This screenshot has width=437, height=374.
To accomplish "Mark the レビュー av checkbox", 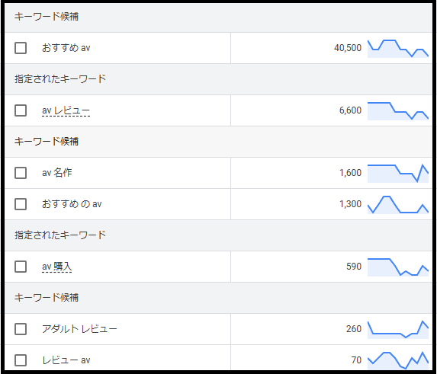I will pos(21,360).
